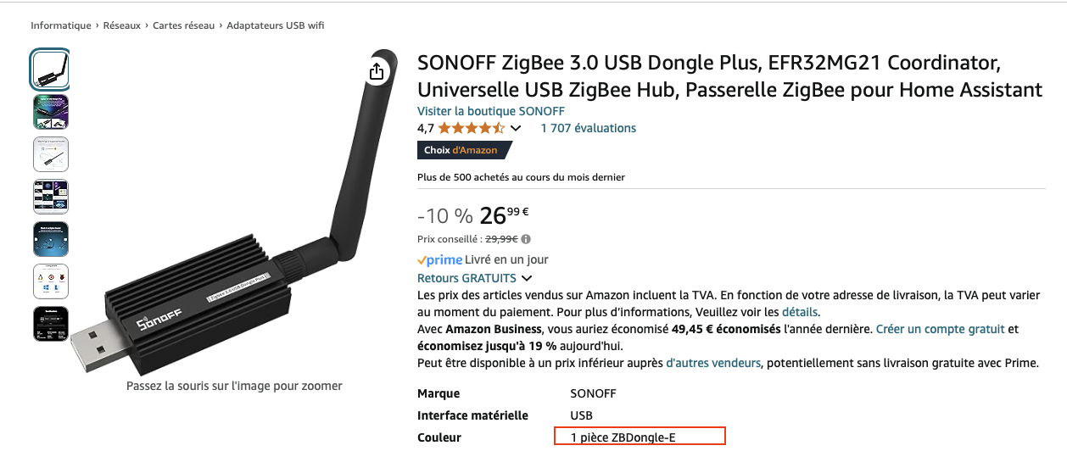Select the third thumbnail showing the USB cable
The width and height of the screenshot is (1067, 451).
(50, 154)
